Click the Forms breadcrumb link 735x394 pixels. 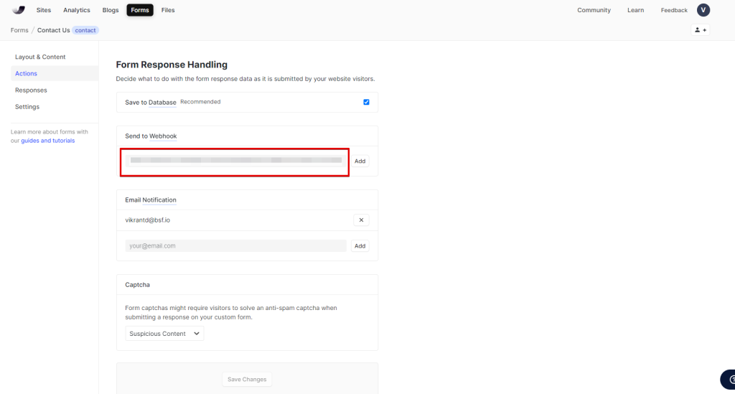(x=19, y=30)
